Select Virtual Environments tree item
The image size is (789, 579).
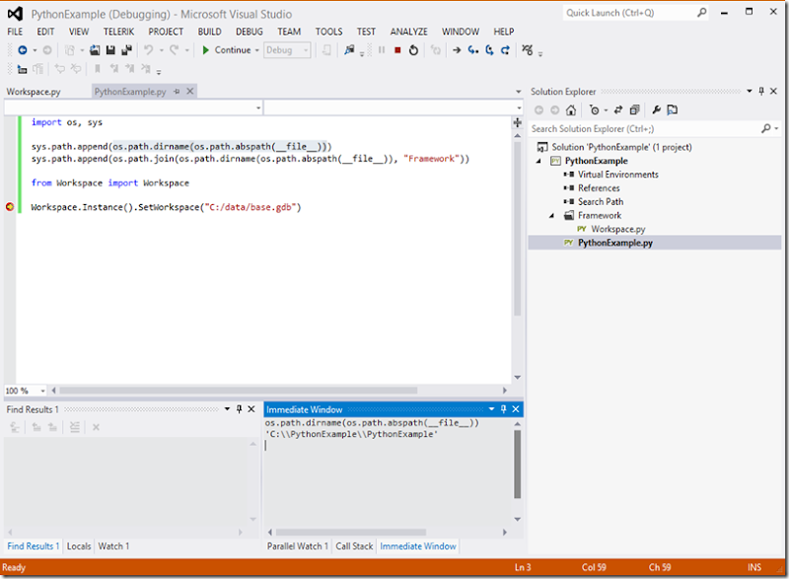click(x=618, y=175)
